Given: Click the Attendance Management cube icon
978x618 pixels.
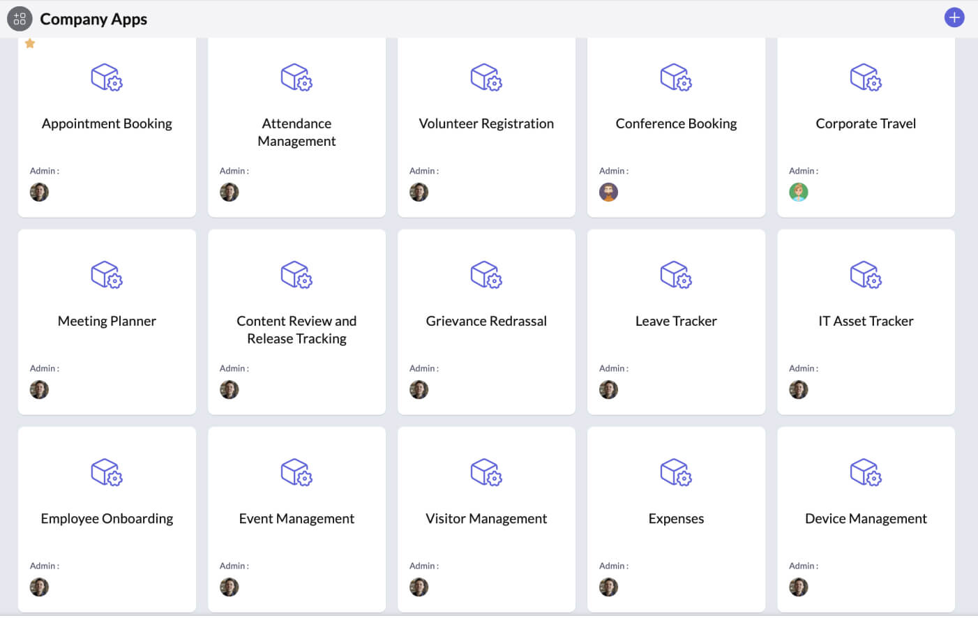Looking at the screenshot, I should click(x=296, y=77).
